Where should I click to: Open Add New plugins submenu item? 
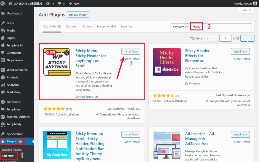click(8, 156)
